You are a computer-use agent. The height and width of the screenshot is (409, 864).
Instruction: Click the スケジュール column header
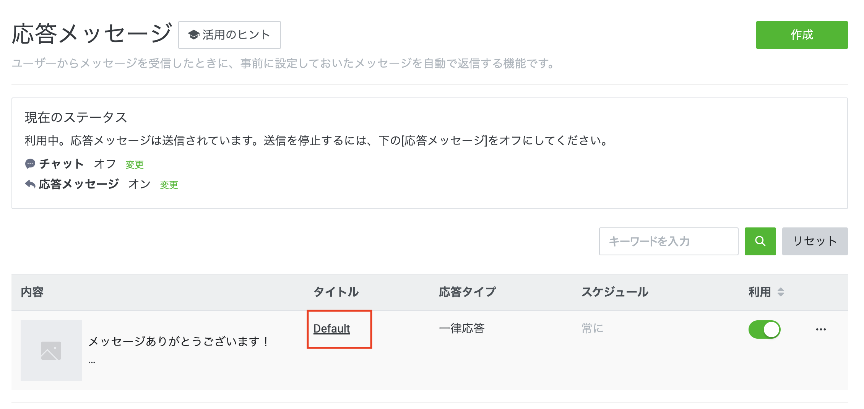pyautogui.click(x=614, y=292)
